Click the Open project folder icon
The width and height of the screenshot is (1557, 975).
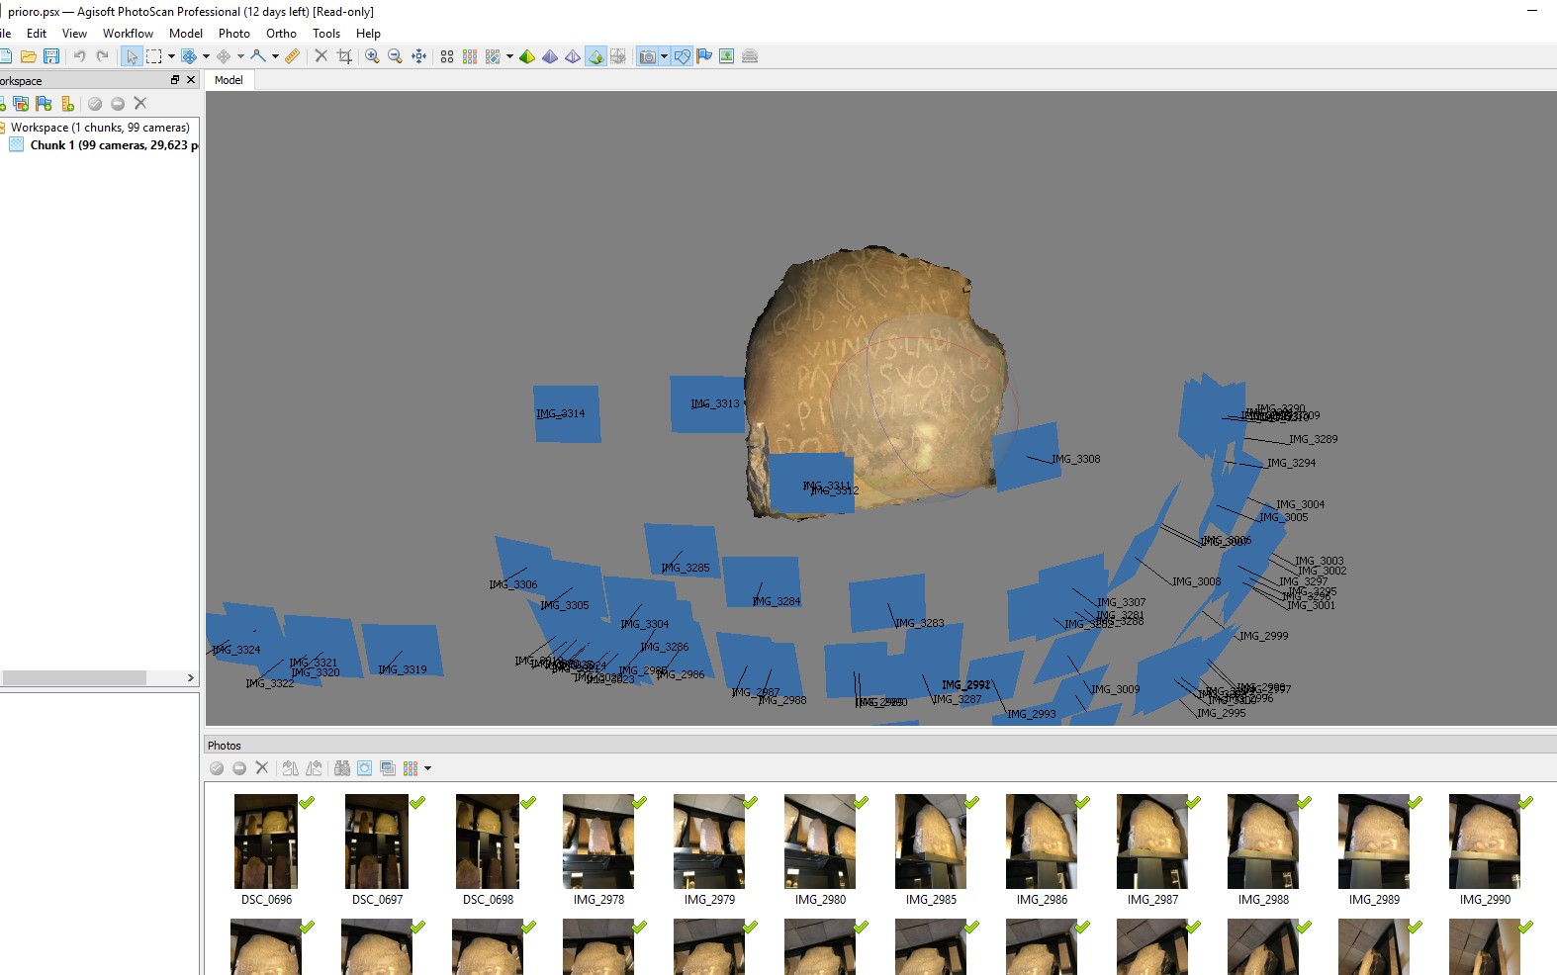click(29, 56)
